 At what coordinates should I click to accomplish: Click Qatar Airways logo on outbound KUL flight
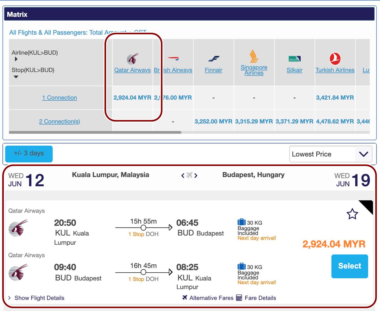(18, 228)
